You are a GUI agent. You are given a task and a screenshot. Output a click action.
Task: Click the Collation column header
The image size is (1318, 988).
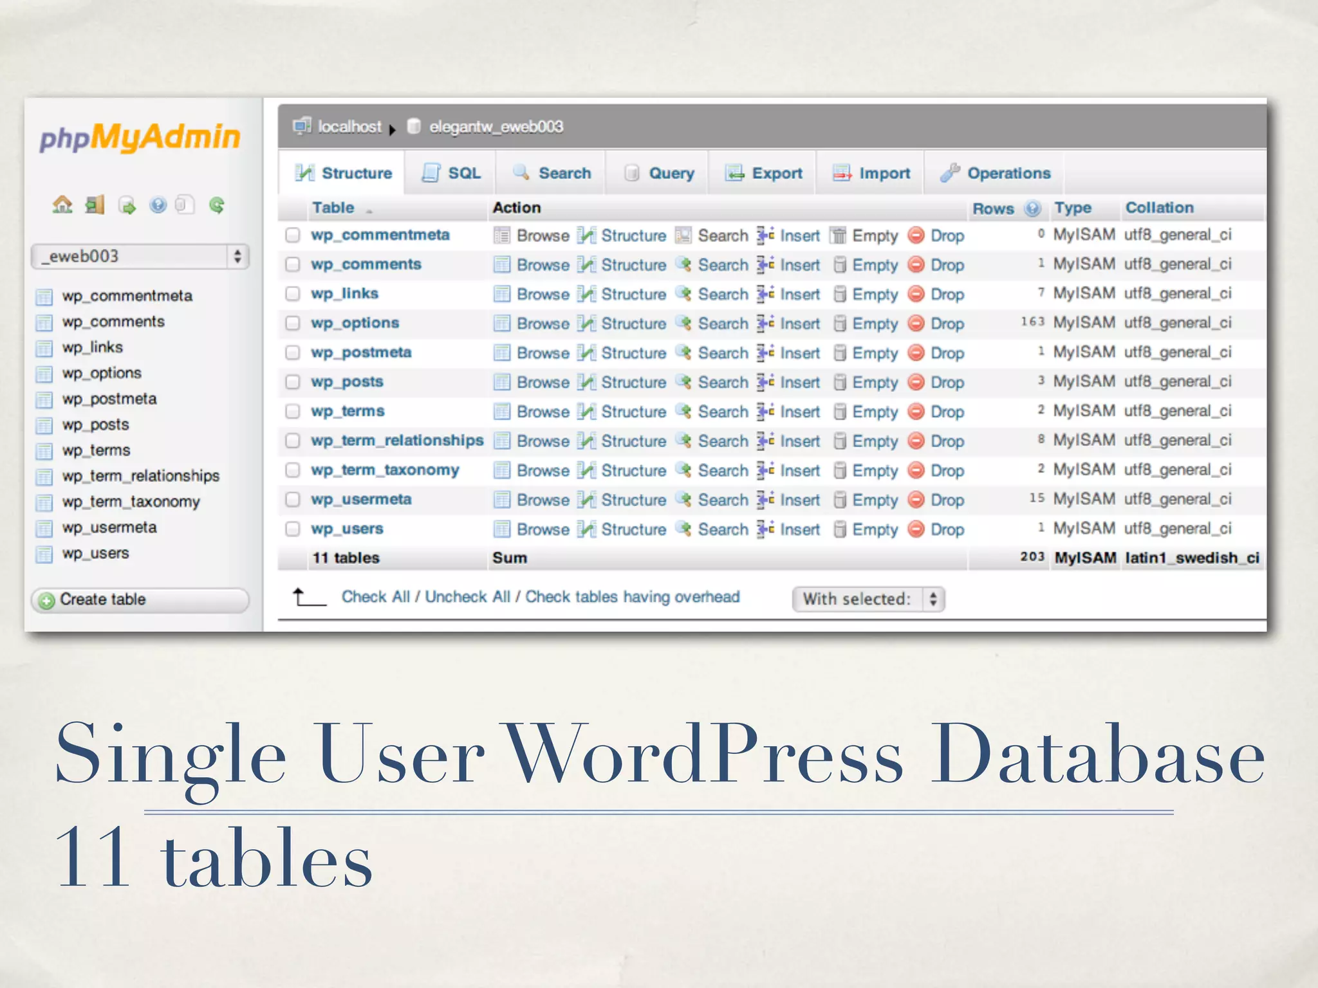(1159, 208)
